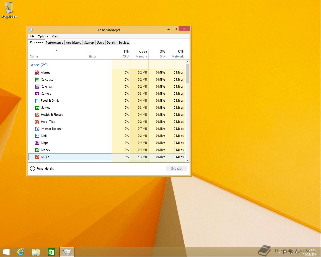This screenshot has height=257, width=321.
Task: Open the Start button on taskbar
Action: [x=6, y=252]
